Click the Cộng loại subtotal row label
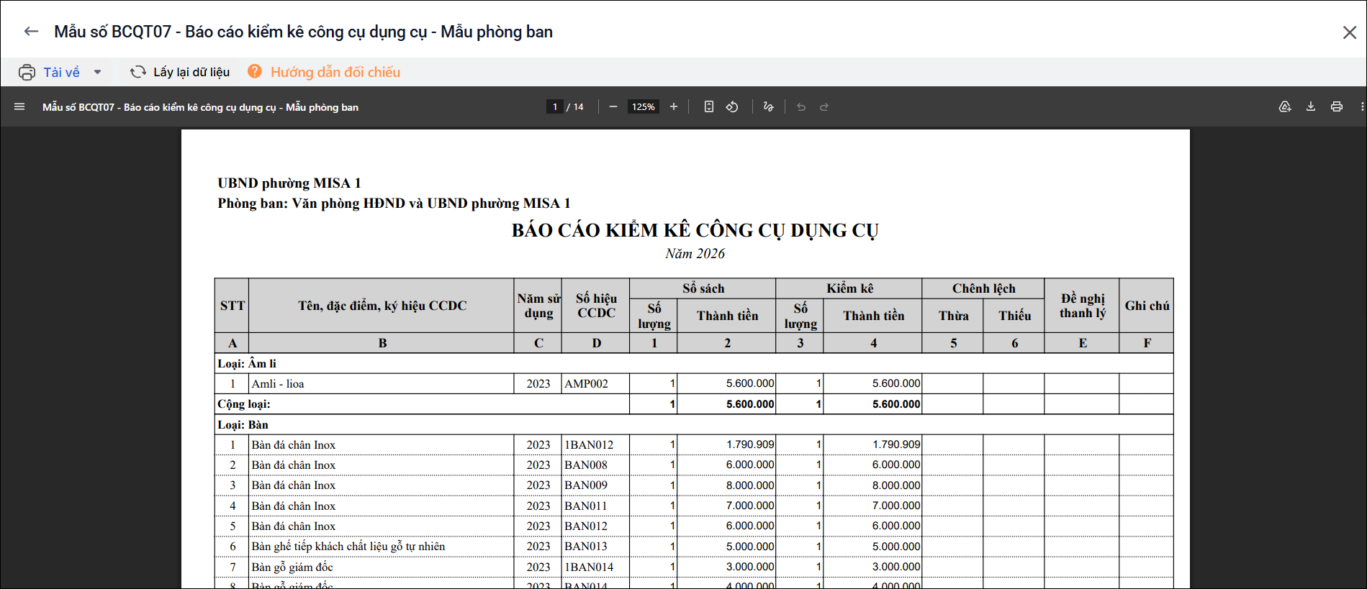The height and width of the screenshot is (589, 1367). click(x=244, y=404)
